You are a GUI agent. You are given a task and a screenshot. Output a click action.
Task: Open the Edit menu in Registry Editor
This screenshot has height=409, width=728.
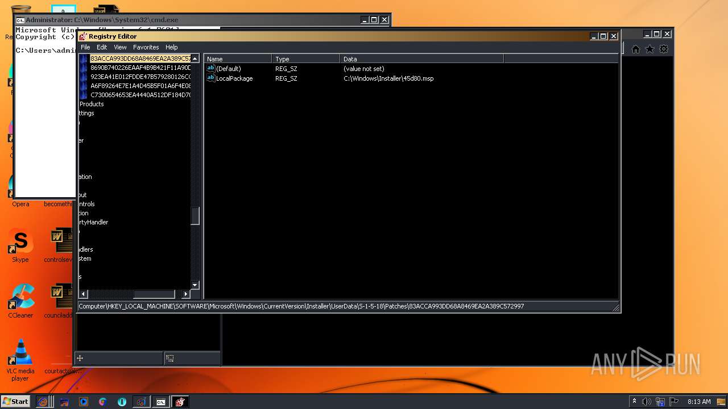[102, 47]
